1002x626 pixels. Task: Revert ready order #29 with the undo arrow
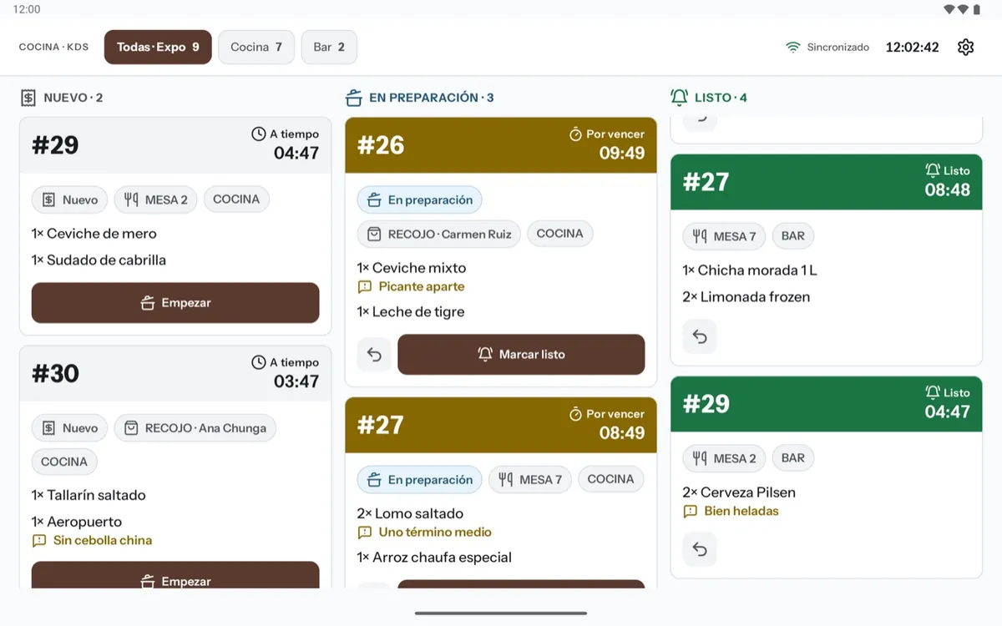click(700, 549)
